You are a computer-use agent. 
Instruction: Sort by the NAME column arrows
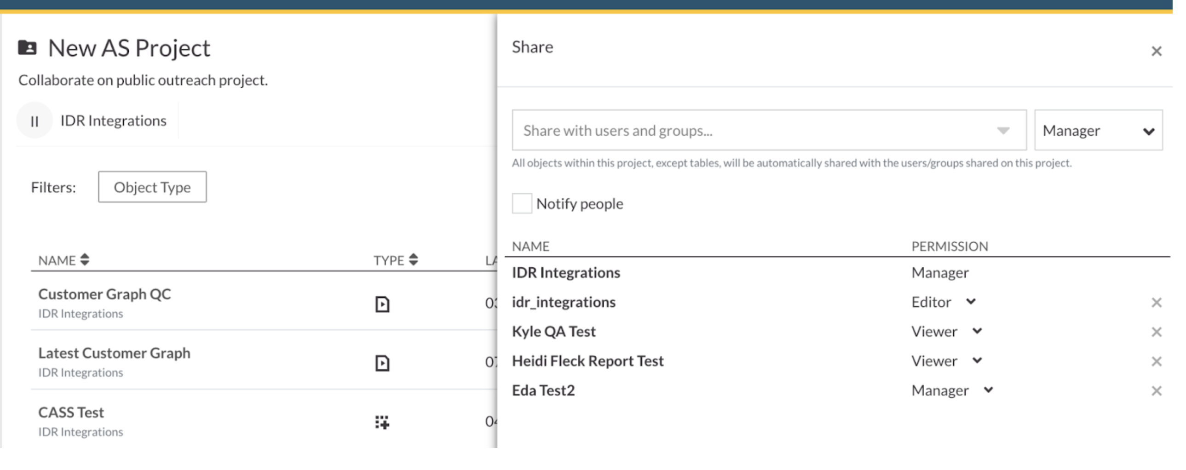click(x=84, y=260)
